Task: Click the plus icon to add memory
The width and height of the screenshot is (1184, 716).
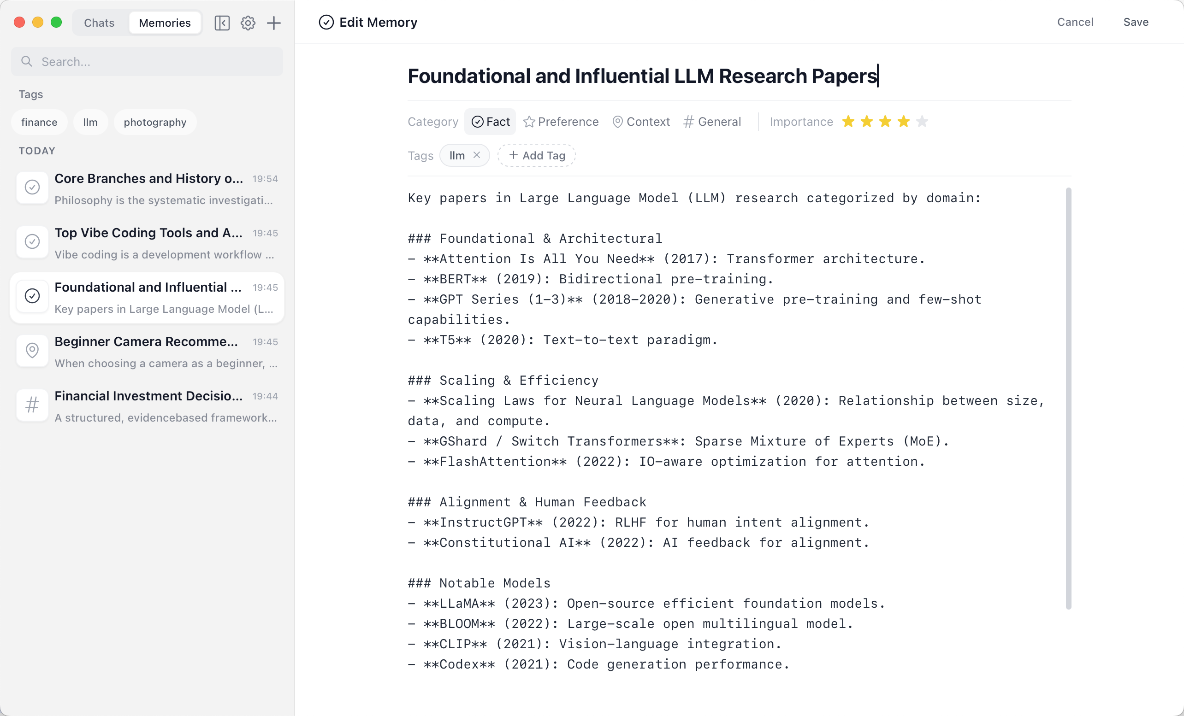Action: point(274,23)
